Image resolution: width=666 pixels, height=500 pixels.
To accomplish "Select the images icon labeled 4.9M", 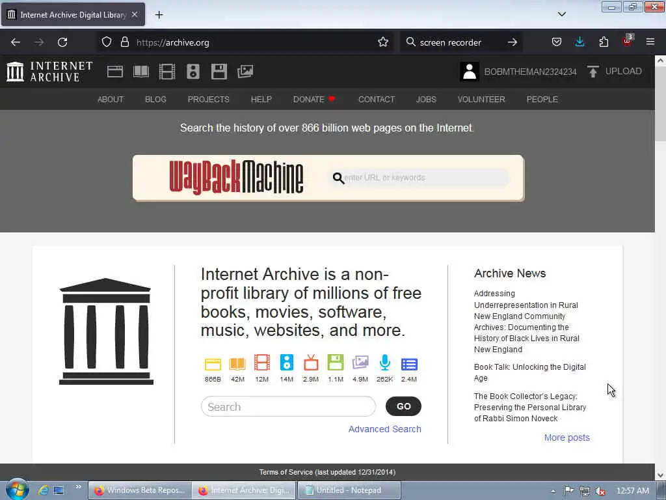I will click(x=360, y=363).
